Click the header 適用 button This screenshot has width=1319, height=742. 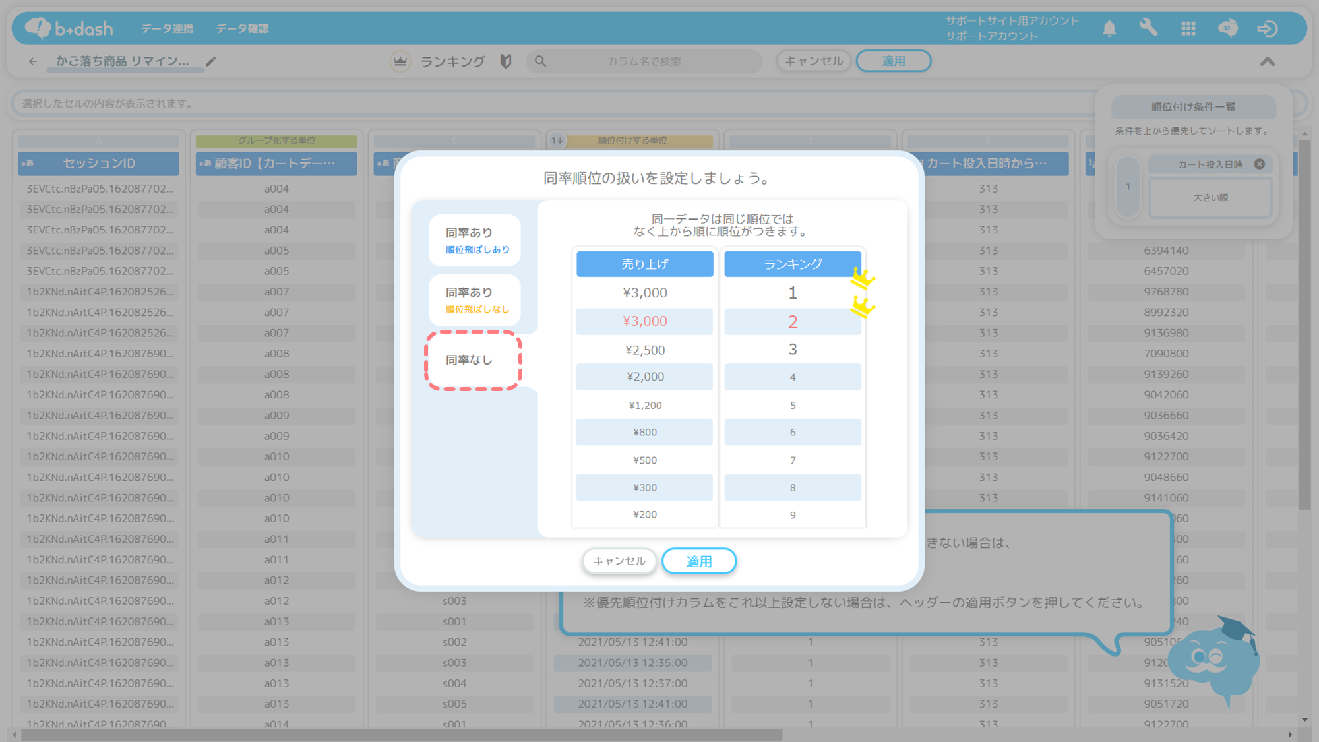[x=894, y=61]
